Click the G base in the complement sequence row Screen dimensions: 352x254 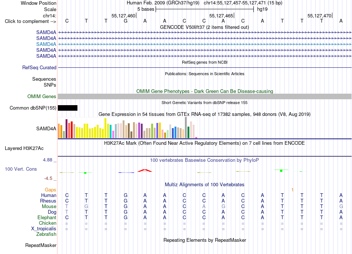click(x=126, y=21)
